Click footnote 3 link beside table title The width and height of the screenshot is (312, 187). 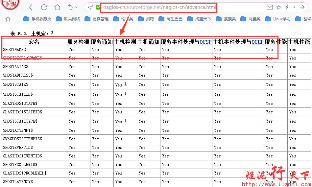pyautogui.click(x=52, y=33)
